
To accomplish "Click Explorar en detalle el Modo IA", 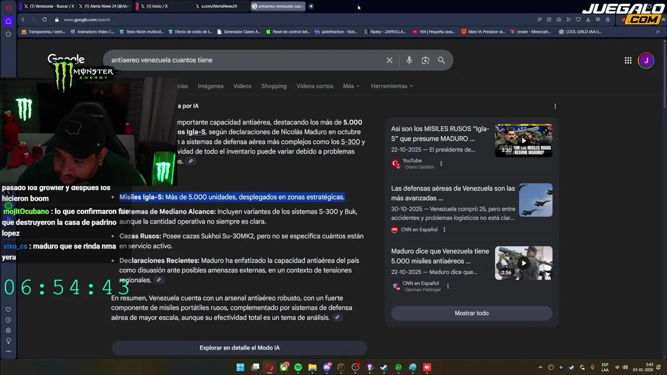I will [239, 348].
